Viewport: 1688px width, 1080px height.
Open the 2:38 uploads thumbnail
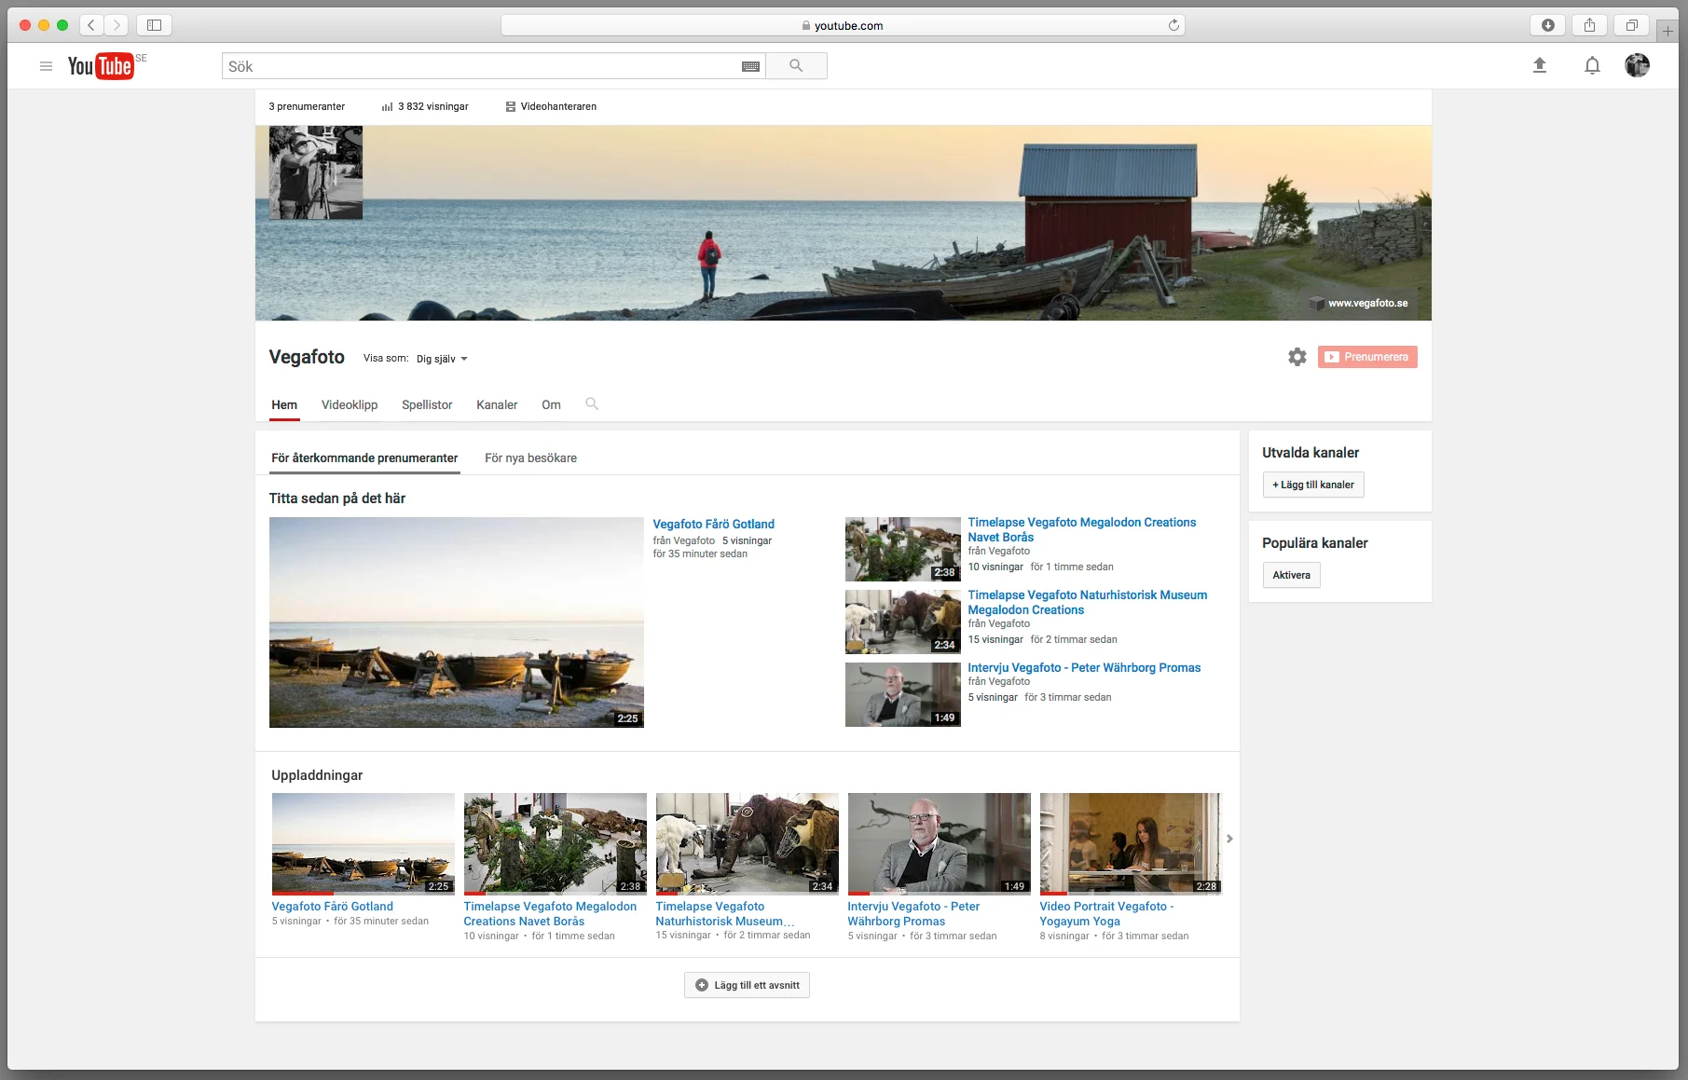coord(555,843)
